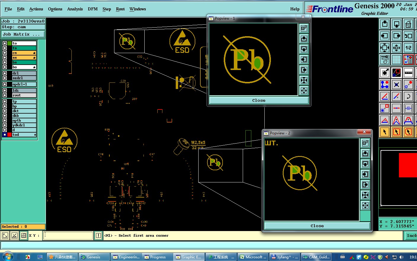
Task: Choose the arrow-in-polygon selection tool
Action: click(408, 132)
